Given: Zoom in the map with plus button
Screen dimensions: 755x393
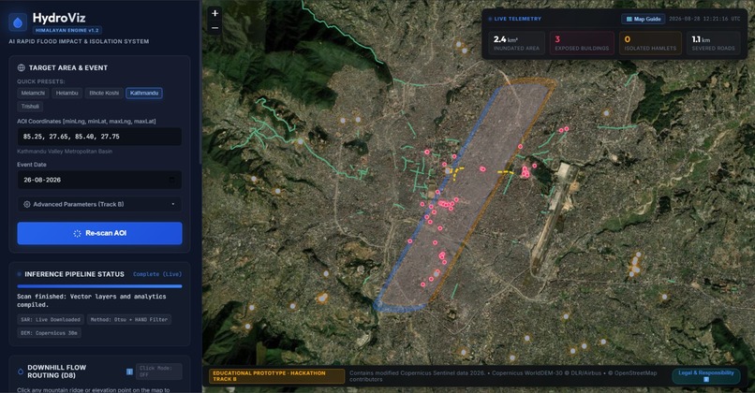Looking at the screenshot, I should pos(215,13).
